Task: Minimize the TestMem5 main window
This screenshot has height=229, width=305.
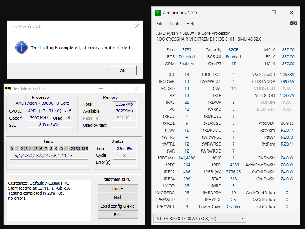Action: [101, 88]
